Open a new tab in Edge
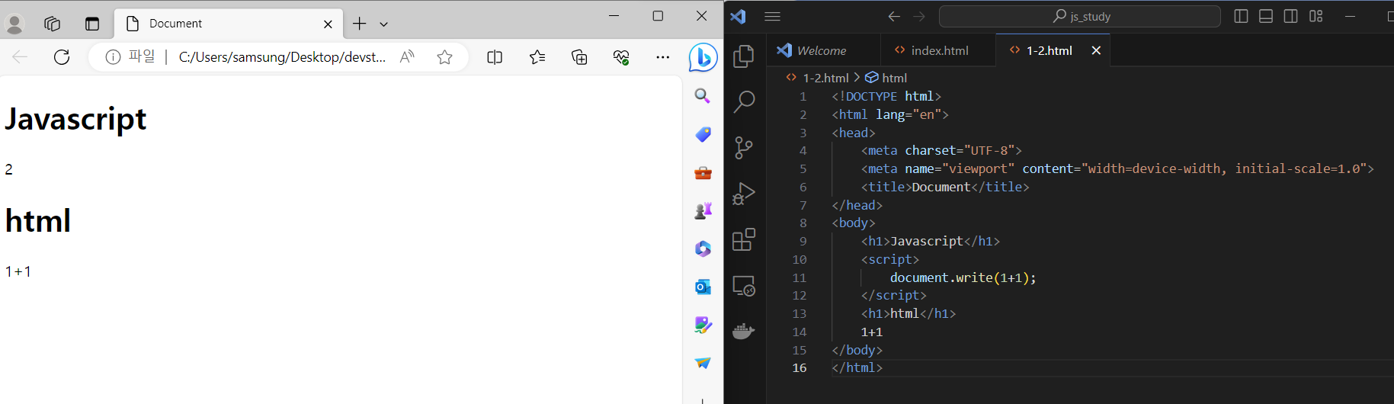Viewport: 1394px width, 404px height. coord(360,24)
